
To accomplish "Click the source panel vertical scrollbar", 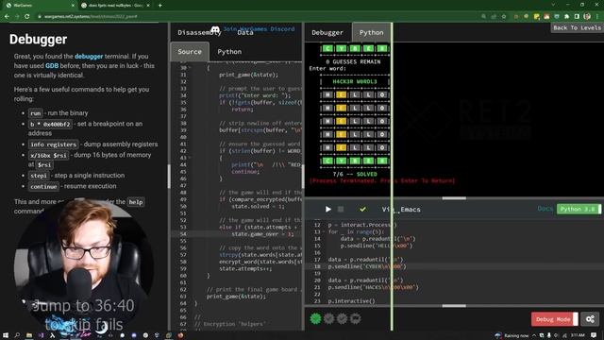I will pos(303,176).
